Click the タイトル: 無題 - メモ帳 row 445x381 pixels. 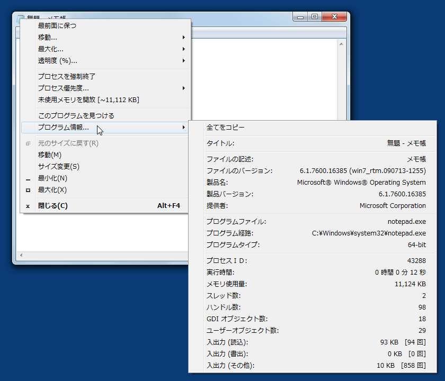point(313,143)
